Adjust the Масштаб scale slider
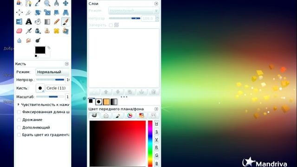The image size is (297, 167). (x=50, y=97)
